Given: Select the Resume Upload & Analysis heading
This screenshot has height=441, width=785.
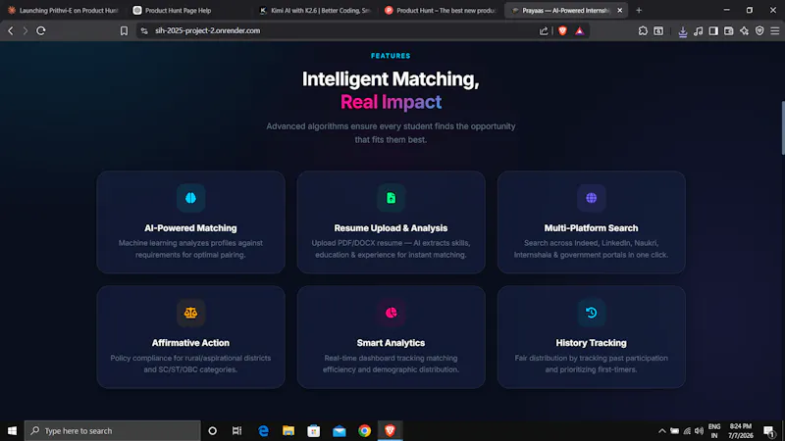Looking at the screenshot, I should [x=391, y=228].
